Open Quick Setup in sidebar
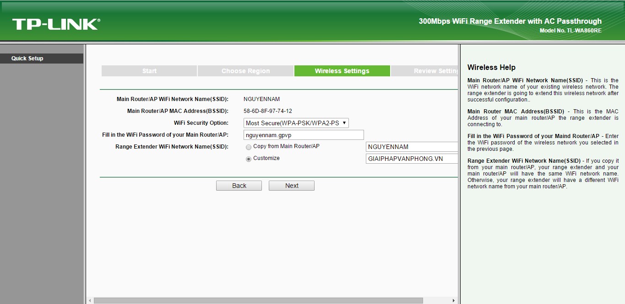The width and height of the screenshot is (625, 304). pos(42,59)
